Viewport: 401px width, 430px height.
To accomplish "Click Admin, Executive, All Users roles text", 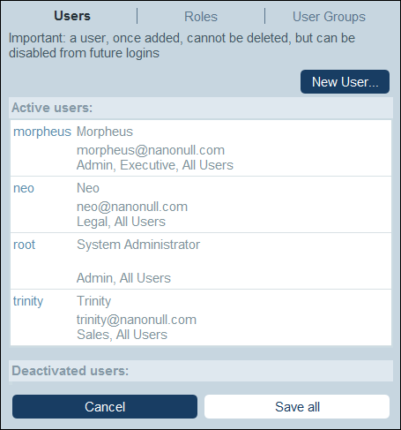I will (155, 165).
